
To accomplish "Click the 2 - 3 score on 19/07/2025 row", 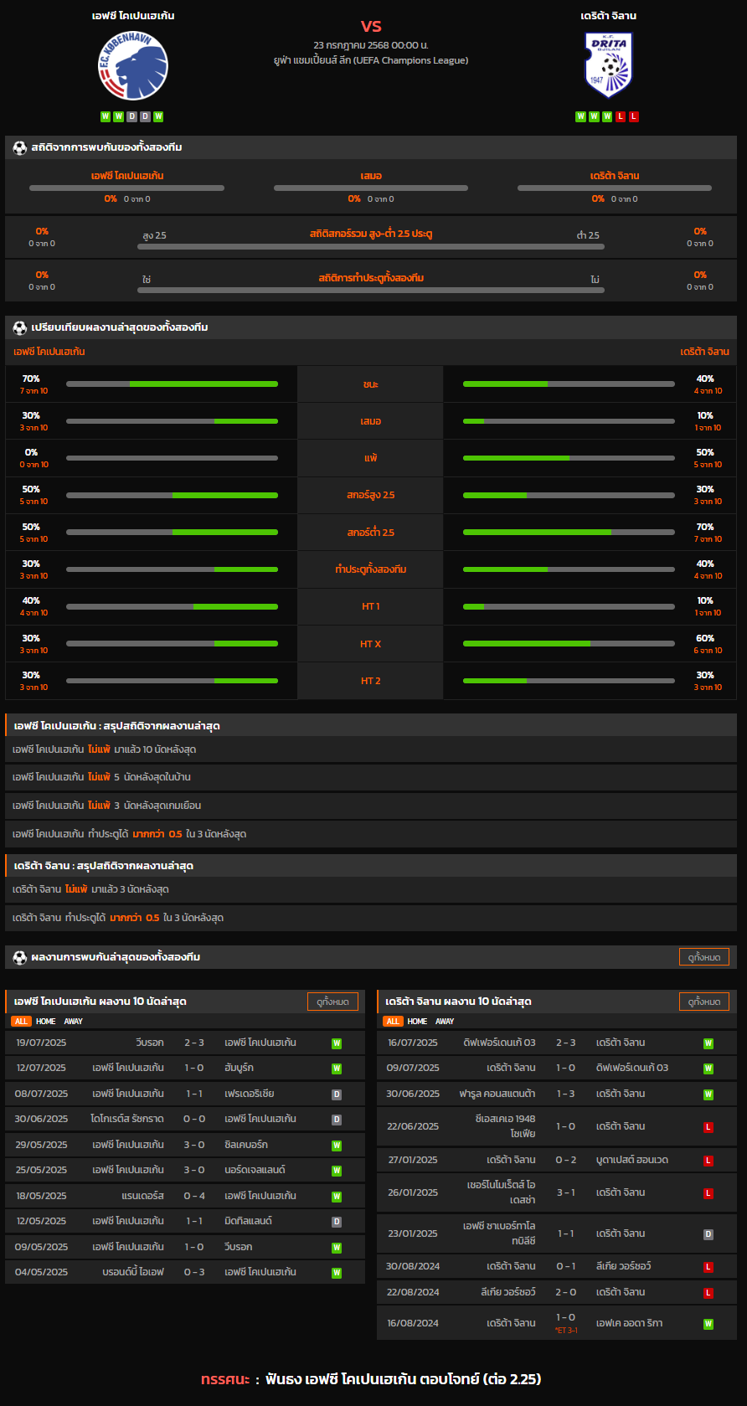I will tap(194, 1043).
